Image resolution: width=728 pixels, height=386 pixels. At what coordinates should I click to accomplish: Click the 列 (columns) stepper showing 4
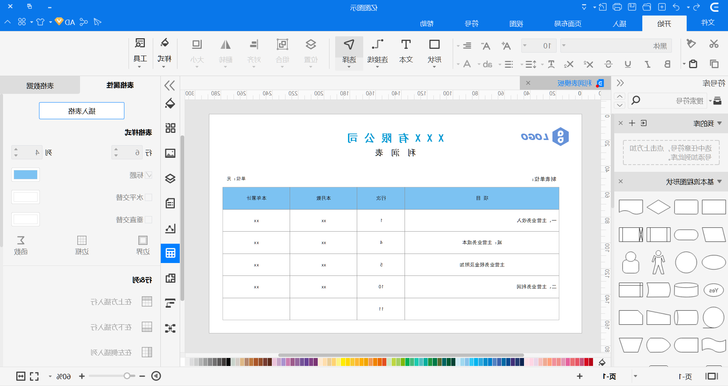pos(27,153)
